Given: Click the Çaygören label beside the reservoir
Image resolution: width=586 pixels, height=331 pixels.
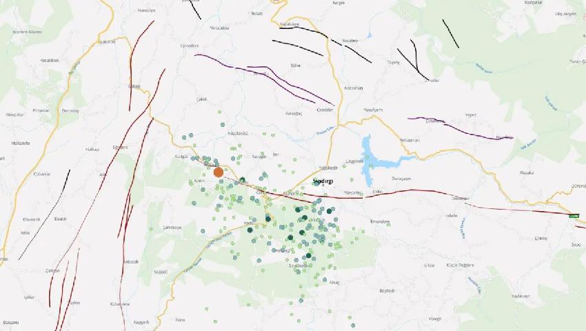Looking at the screenshot, I should pos(354,161).
